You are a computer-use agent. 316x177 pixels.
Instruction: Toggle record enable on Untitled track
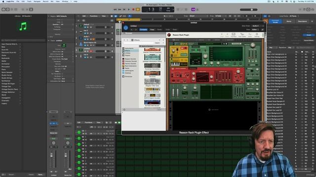pyautogui.click(x=91, y=51)
